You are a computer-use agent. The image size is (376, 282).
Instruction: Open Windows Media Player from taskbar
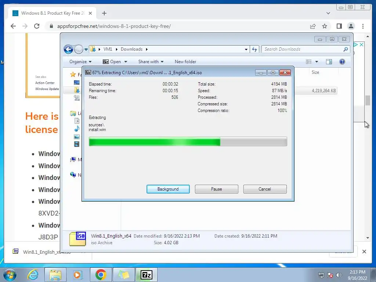coord(78,275)
